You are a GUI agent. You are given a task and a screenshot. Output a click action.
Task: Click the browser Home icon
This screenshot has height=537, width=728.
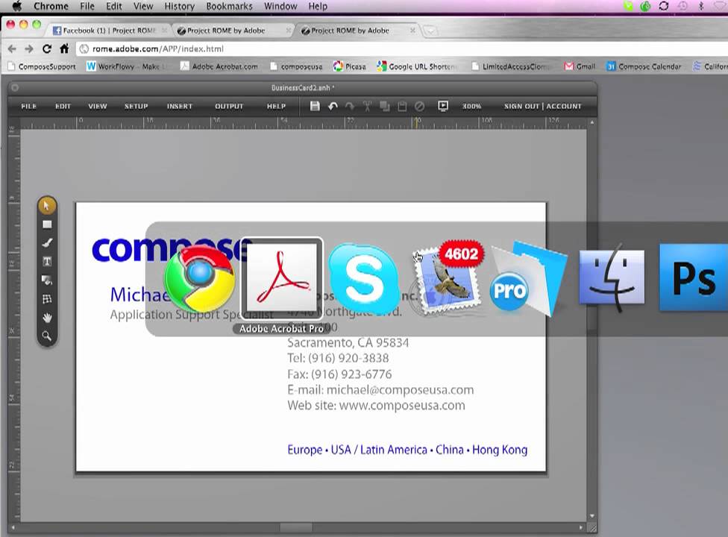click(x=64, y=48)
